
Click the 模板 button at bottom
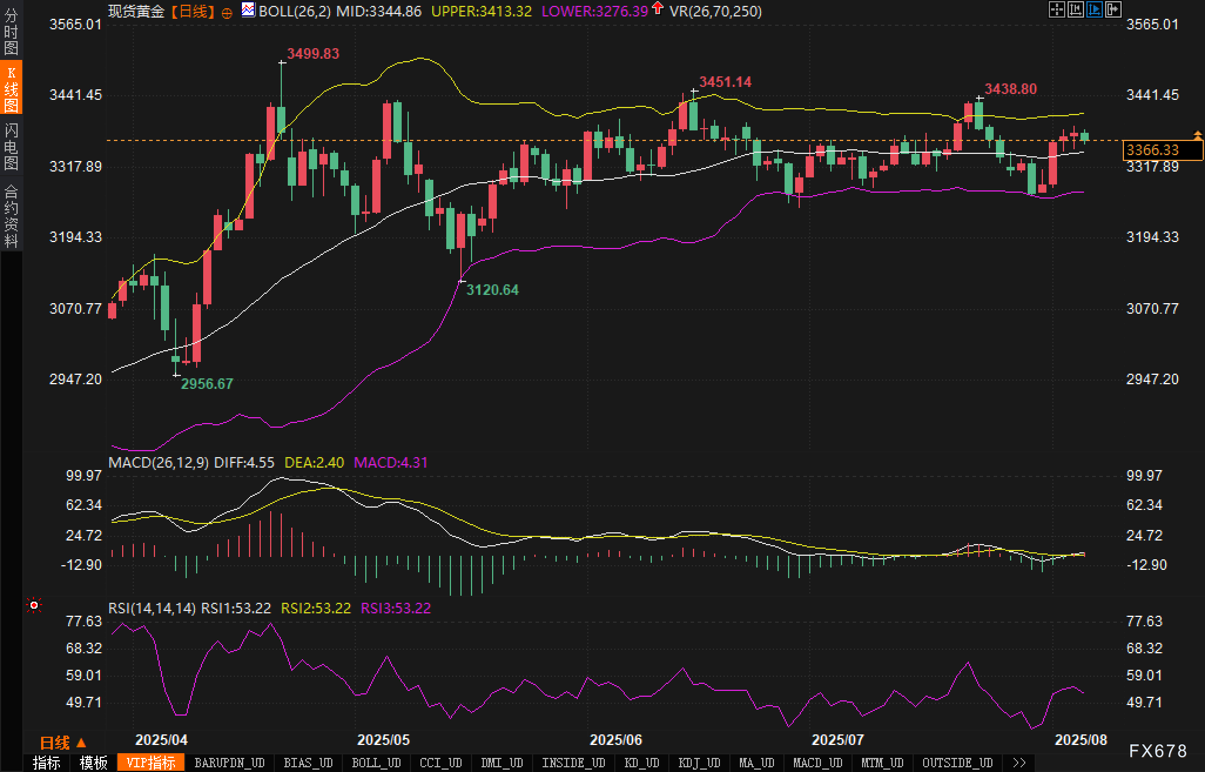tap(93, 763)
